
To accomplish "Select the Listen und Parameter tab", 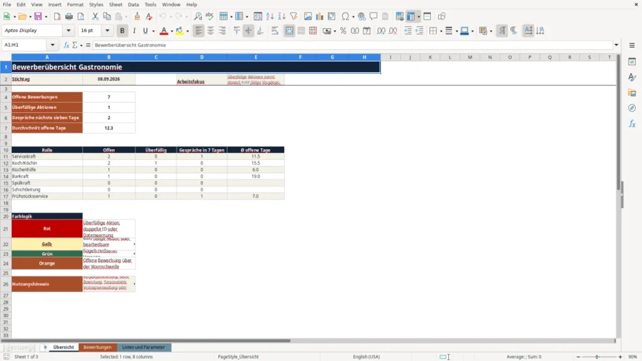I will click(144, 347).
